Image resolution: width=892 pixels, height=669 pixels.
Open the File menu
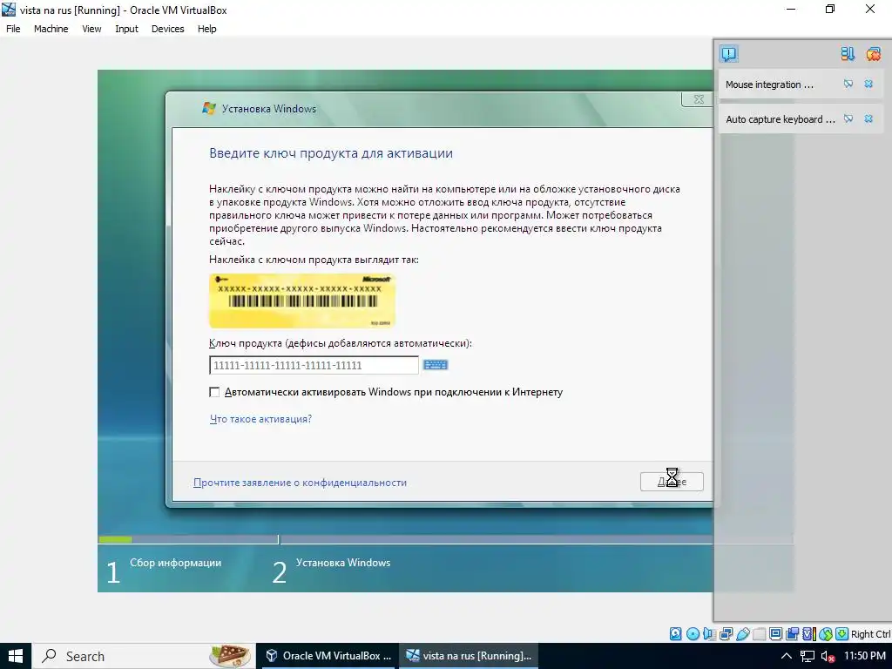coord(13,29)
